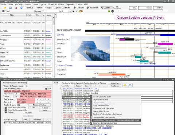Screen dimensions: 175x135
Task: Click the Photo button
Action: [x=45, y=110]
